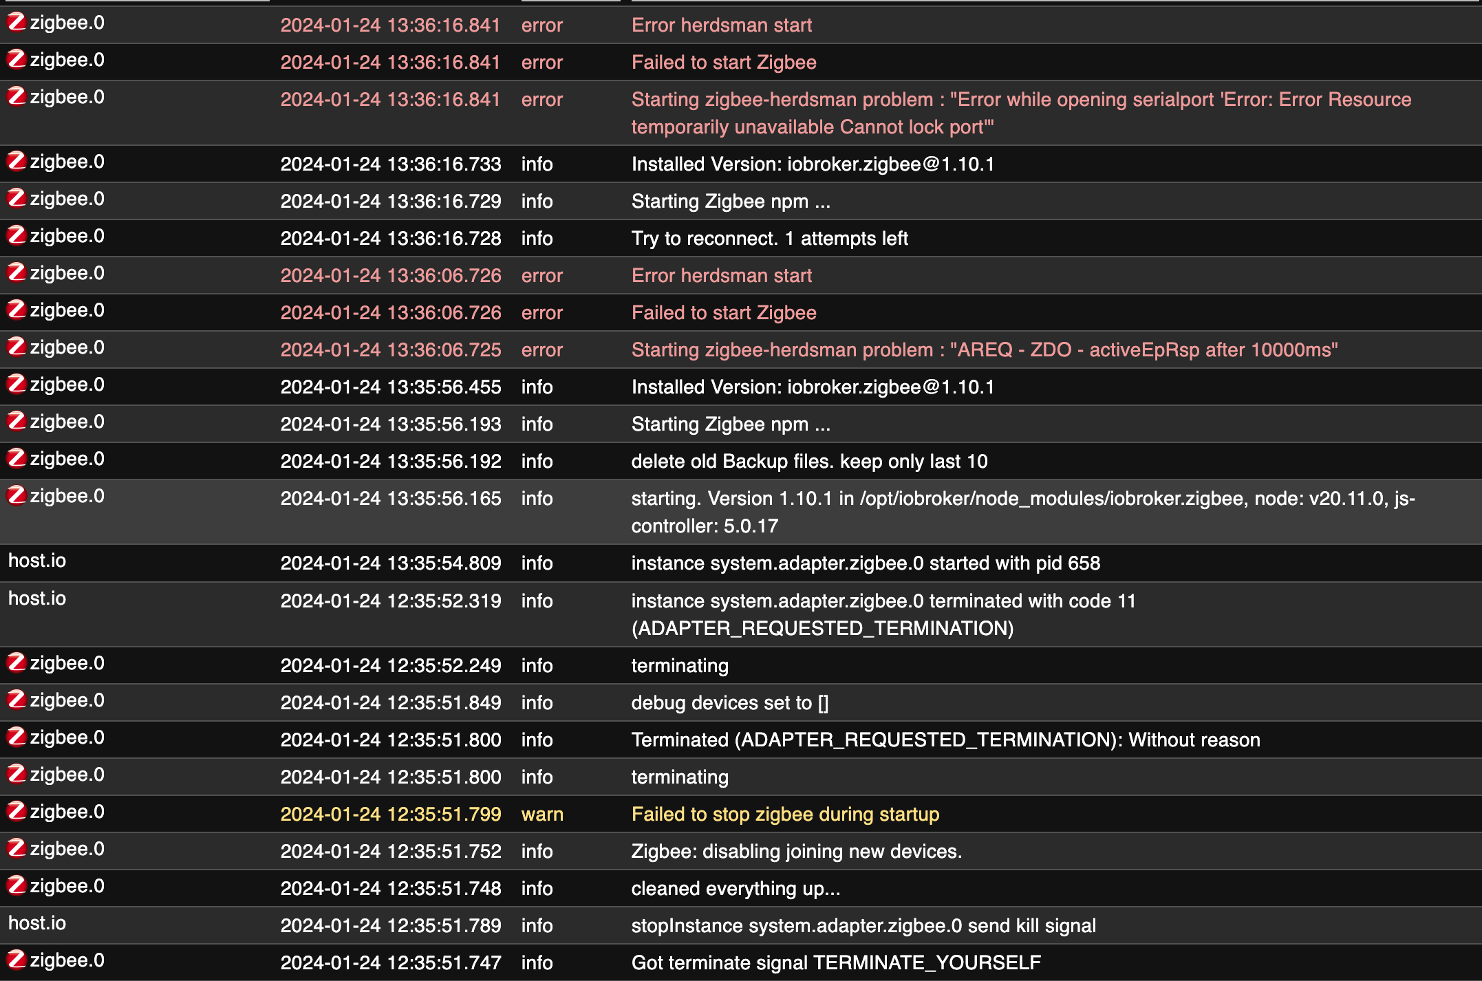This screenshot has width=1482, height=981.
Task: Click the yellow 'warn' severity label
Action: point(542,815)
